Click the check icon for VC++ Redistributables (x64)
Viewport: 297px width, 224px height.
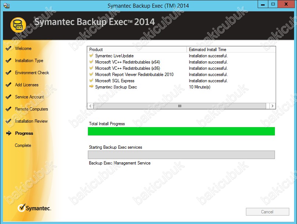coord(91,62)
